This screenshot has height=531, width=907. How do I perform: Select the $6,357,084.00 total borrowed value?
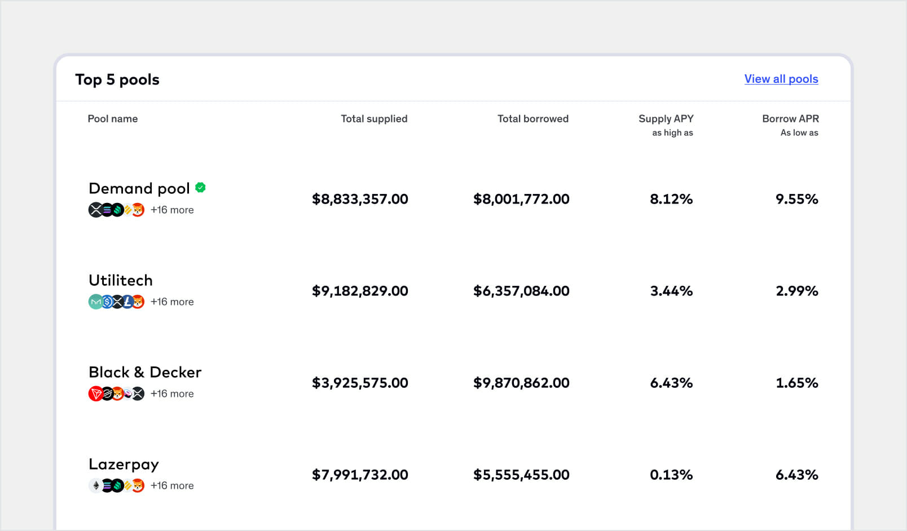tap(521, 291)
